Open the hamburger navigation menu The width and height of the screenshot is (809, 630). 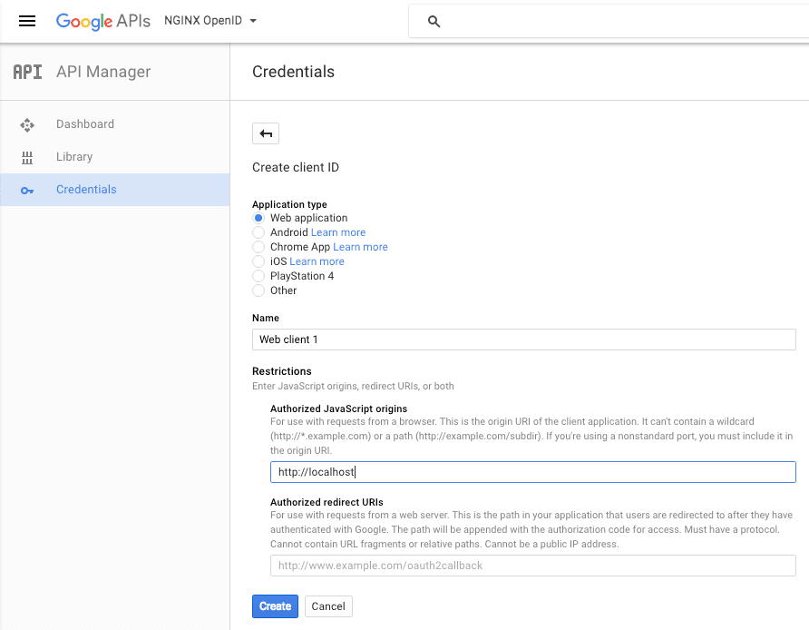click(x=27, y=21)
